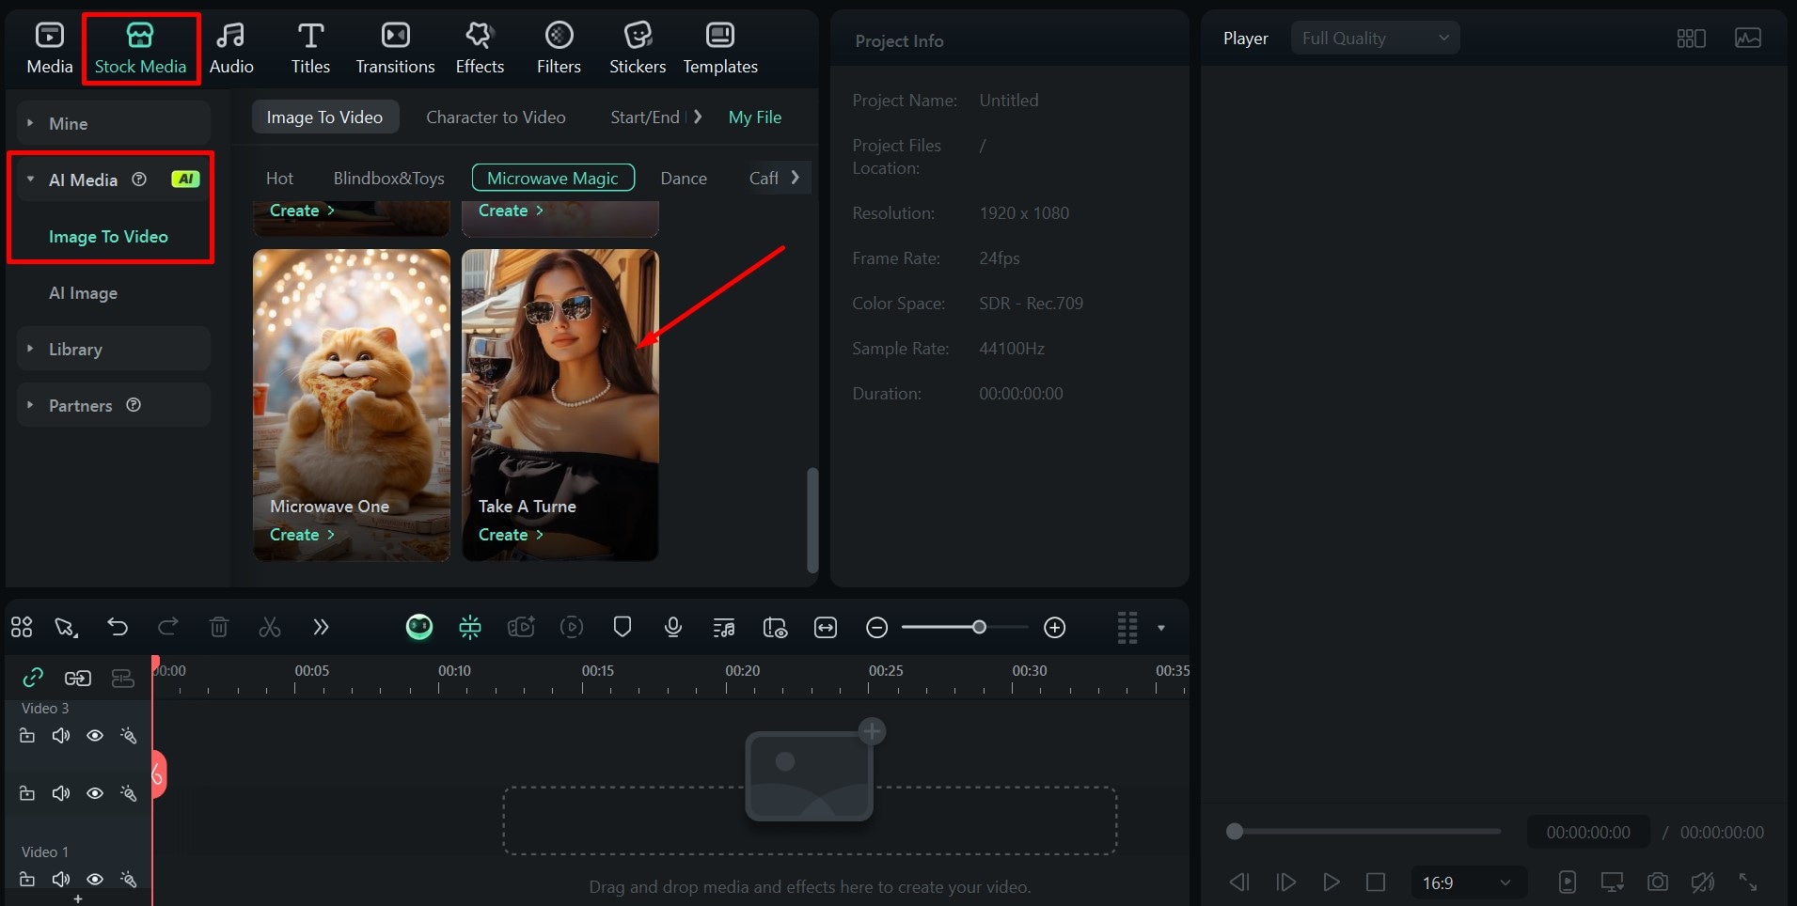Add a marker with the shield icon
The height and width of the screenshot is (906, 1797).
point(623,627)
